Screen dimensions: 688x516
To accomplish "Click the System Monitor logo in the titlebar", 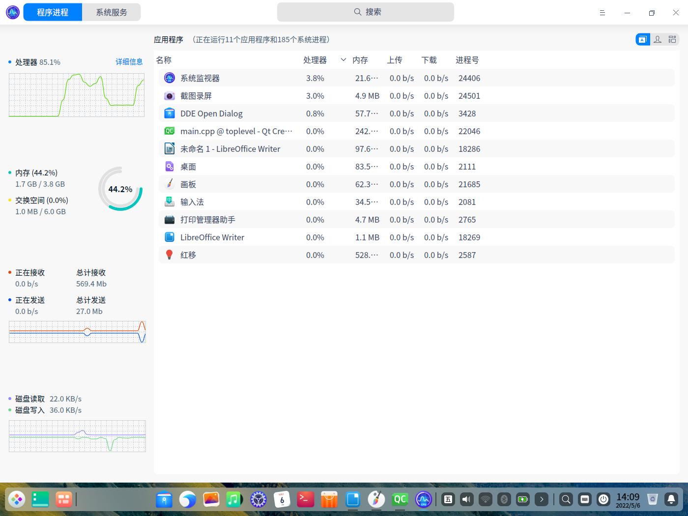I will click(12, 12).
